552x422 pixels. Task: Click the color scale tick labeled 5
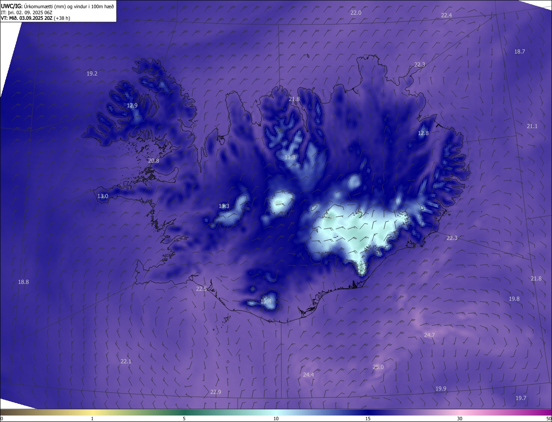click(x=184, y=419)
